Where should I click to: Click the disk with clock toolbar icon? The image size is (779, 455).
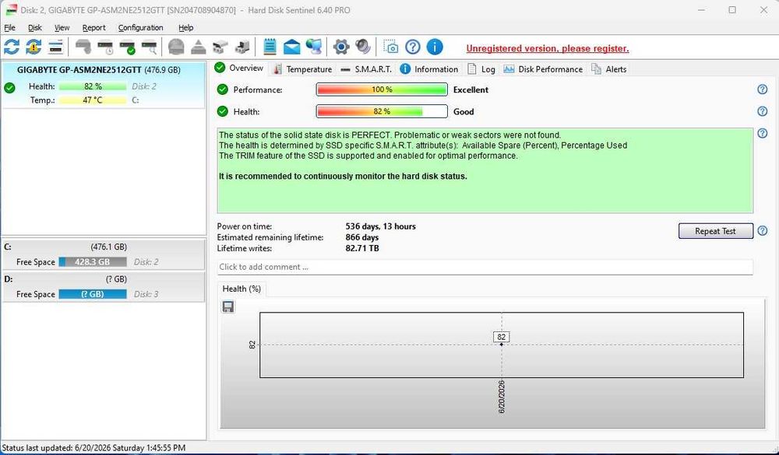105,47
